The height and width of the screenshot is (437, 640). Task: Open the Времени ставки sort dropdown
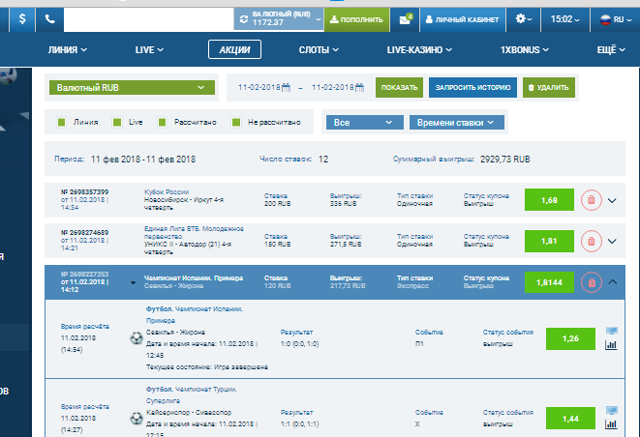pyautogui.click(x=458, y=123)
